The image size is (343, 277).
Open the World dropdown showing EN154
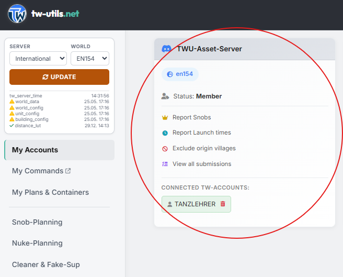[x=90, y=59]
